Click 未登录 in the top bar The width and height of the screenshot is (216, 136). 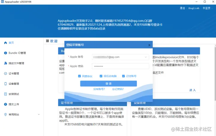206,8
